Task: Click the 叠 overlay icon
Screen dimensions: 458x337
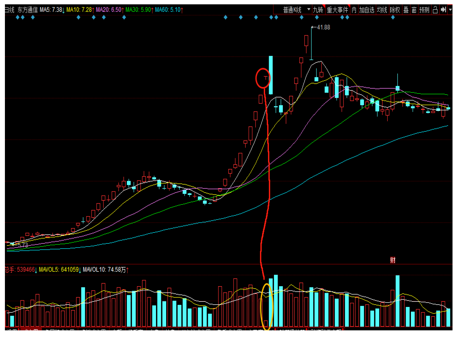Action: pos(406,10)
